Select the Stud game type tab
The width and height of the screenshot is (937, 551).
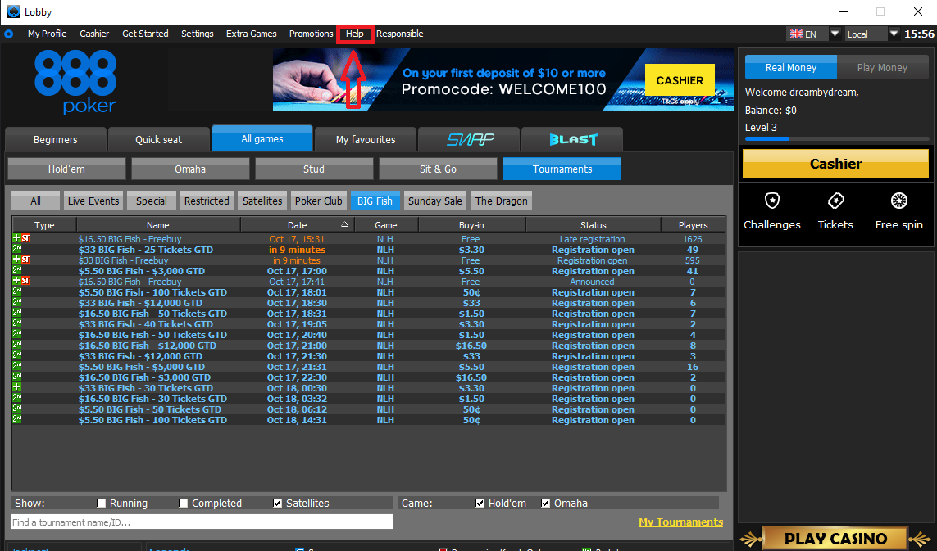tap(314, 169)
